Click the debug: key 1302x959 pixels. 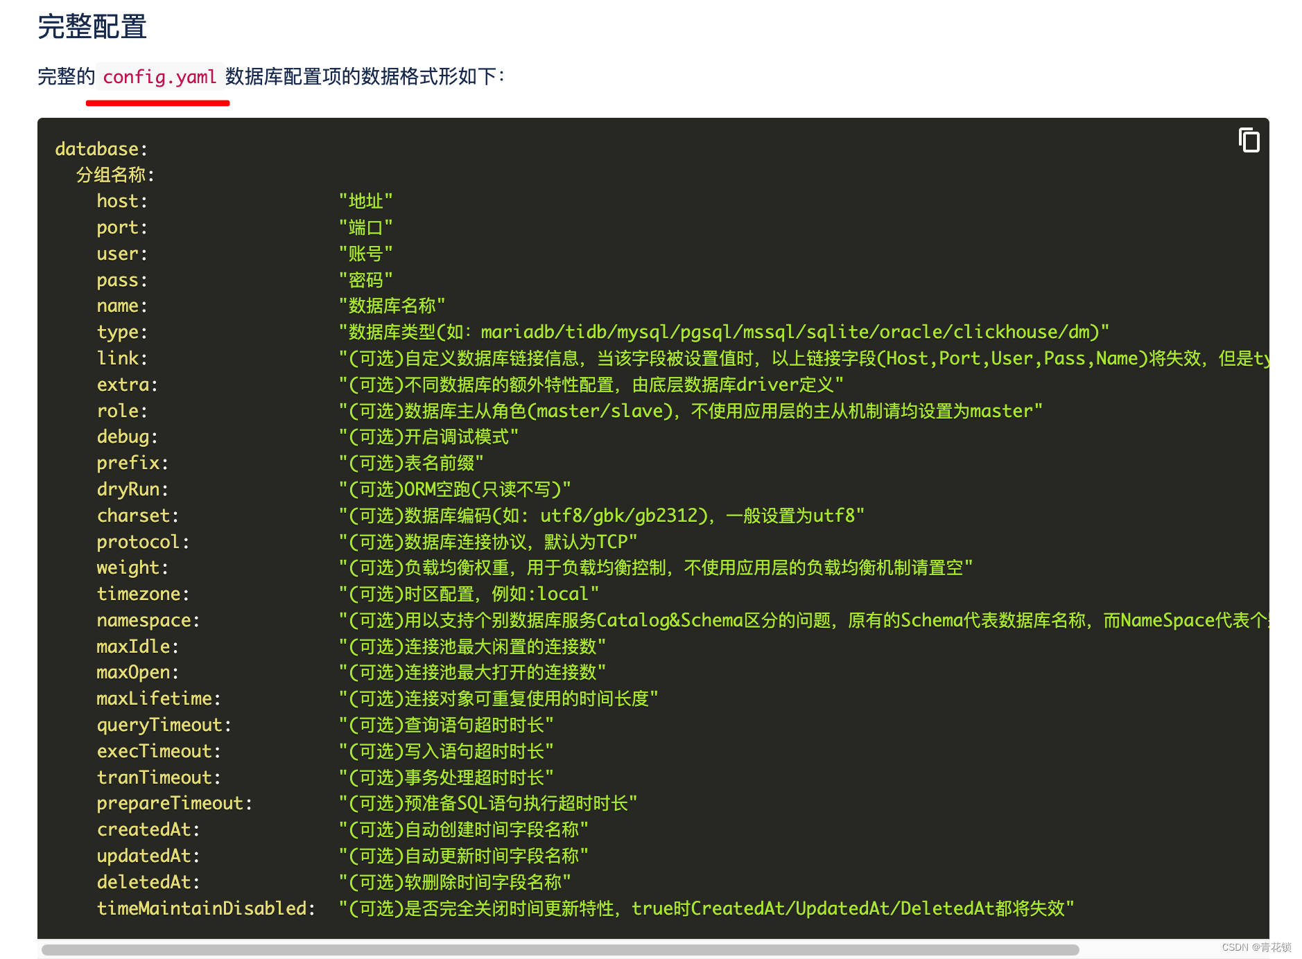click(128, 437)
